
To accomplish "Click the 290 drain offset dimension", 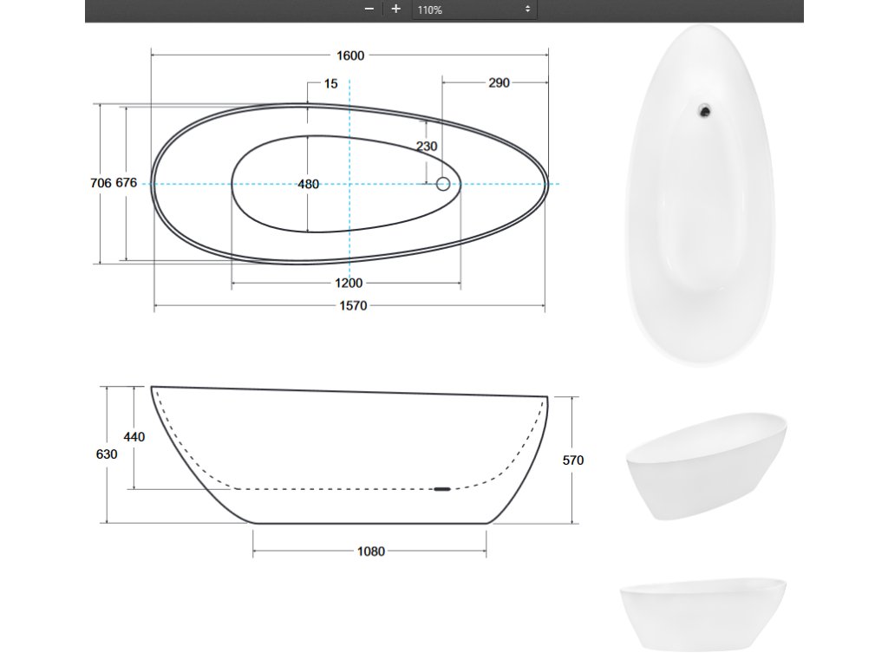I will click(x=499, y=83).
